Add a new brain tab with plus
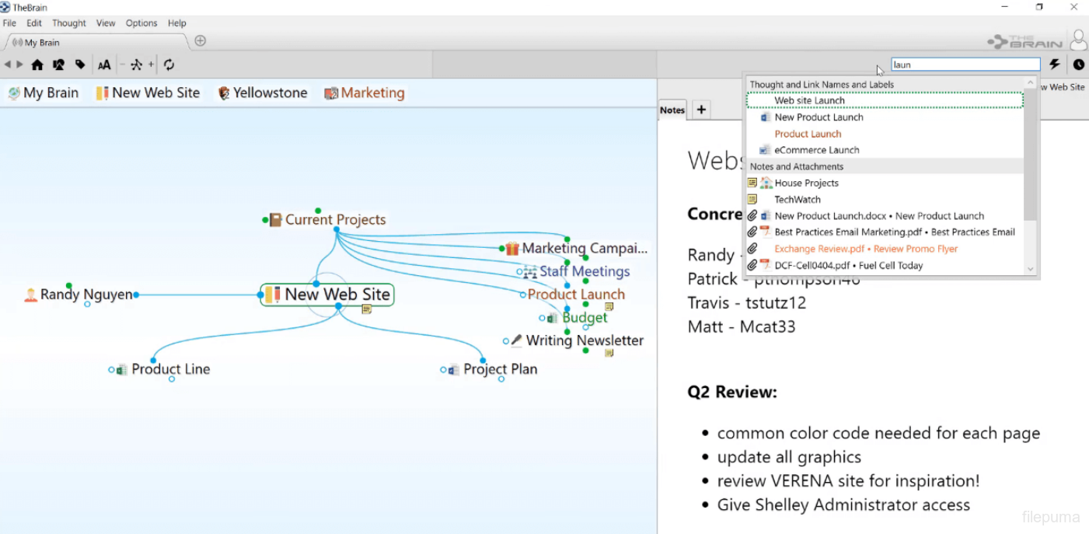Image resolution: width=1089 pixels, height=534 pixels. pos(200,41)
